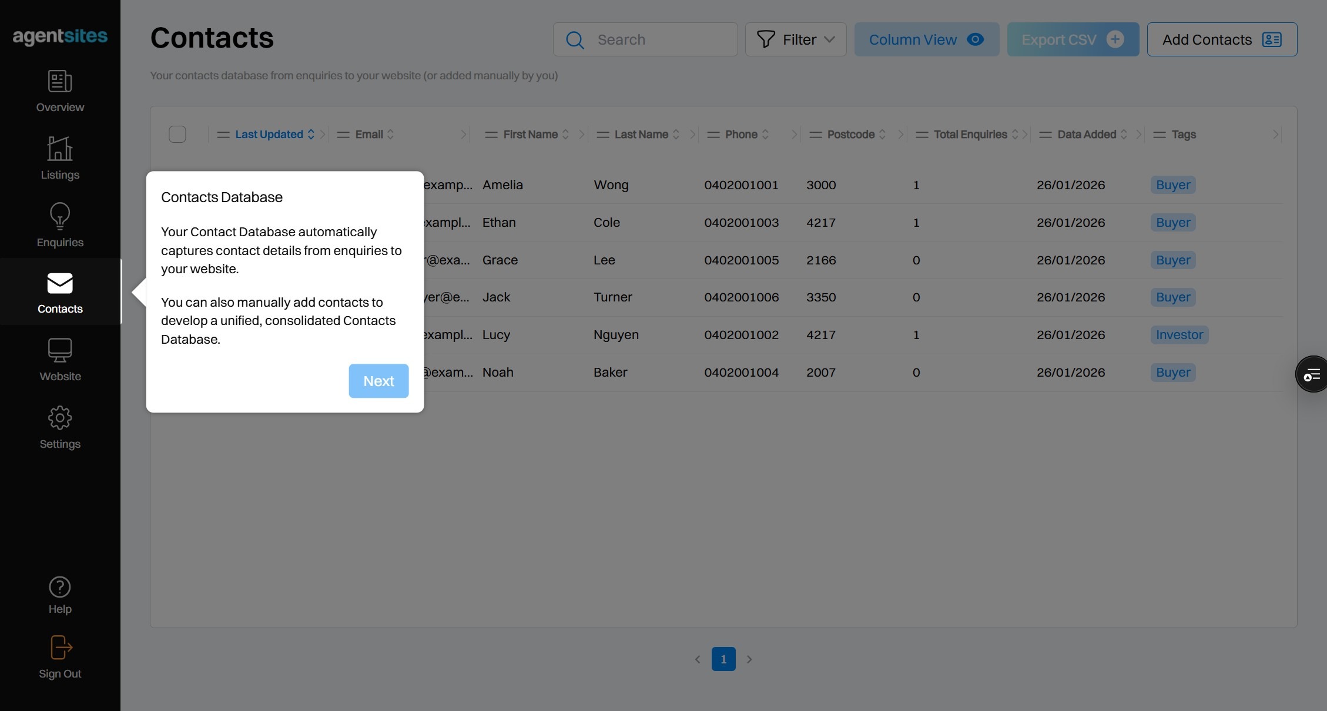
Task: Sort by First Name column arrows
Action: click(565, 135)
